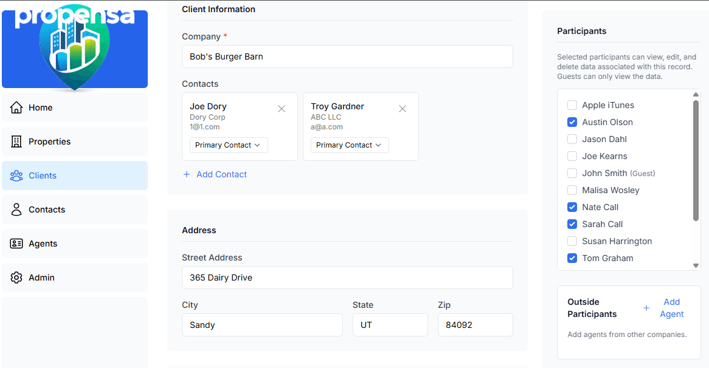Image resolution: width=709 pixels, height=368 pixels.
Task: Click the Agents card icon
Action: tap(16, 243)
